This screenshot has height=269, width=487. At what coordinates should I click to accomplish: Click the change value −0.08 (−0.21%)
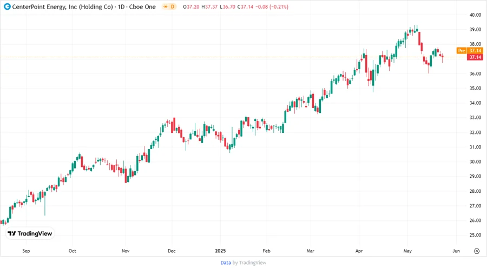(x=272, y=7)
